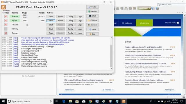Click Type here to search taskbar box
Viewport: 186px width, 104px height.
pyautogui.click(x=30, y=101)
